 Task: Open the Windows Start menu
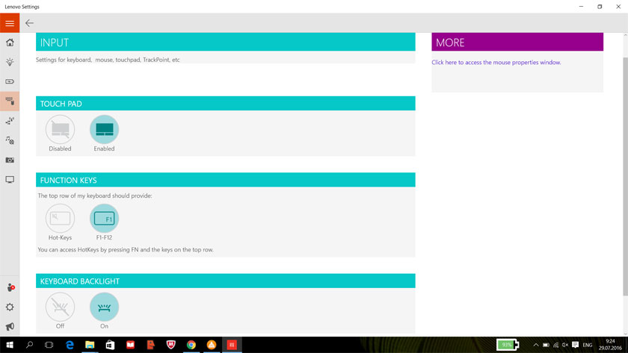pyautogui.click(x=10, y=345)
